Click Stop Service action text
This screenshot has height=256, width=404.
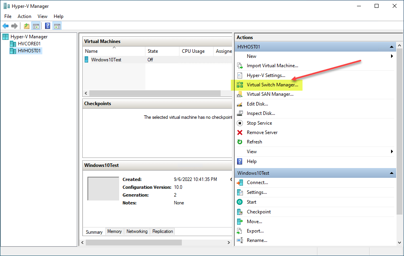(x=259, y=123)
